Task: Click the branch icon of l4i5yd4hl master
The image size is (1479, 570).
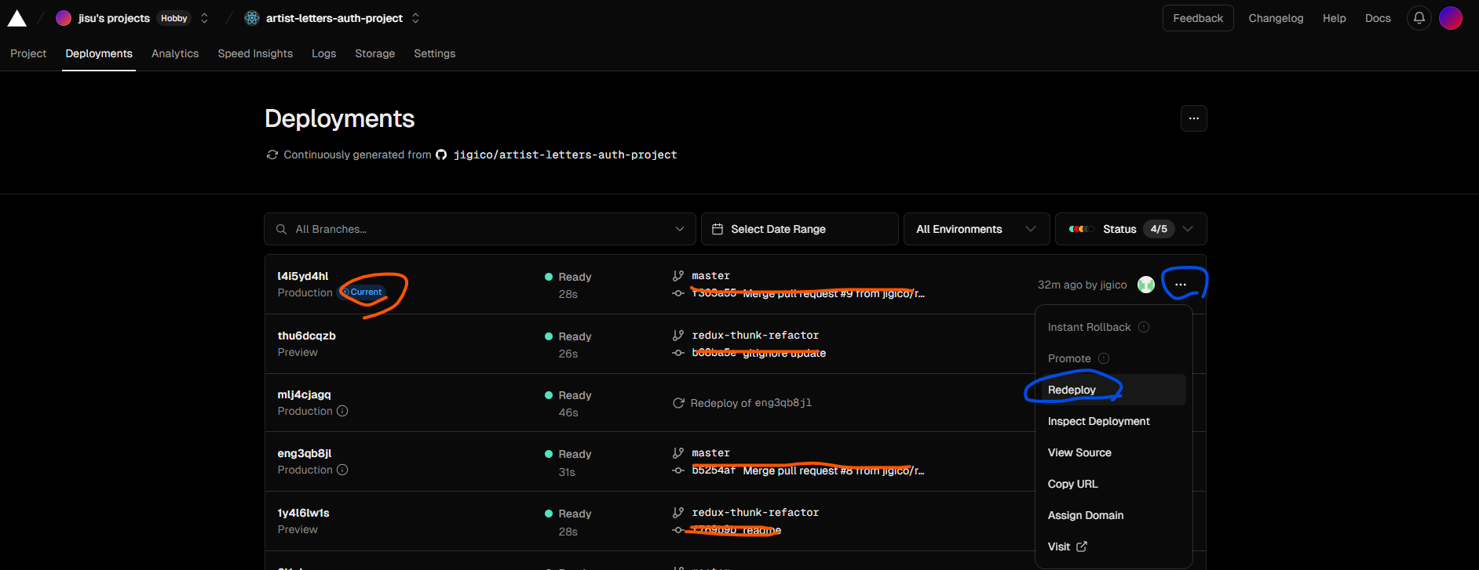Action: (x=678, y=276)
